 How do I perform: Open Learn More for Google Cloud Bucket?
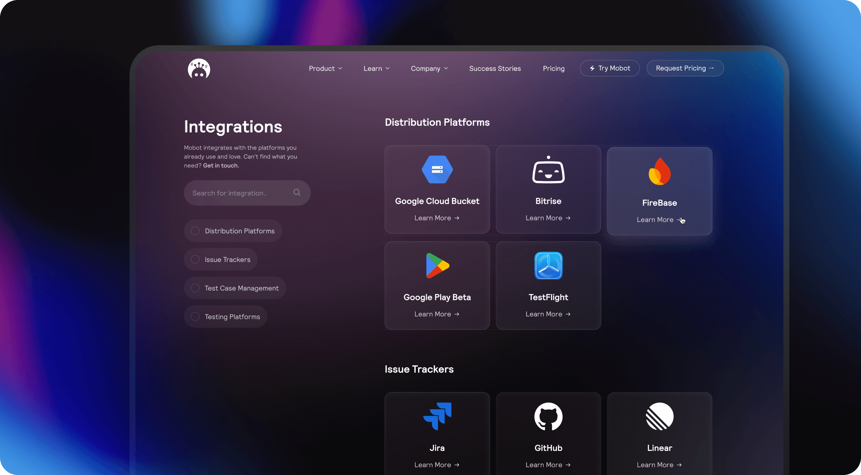(437, 218)
